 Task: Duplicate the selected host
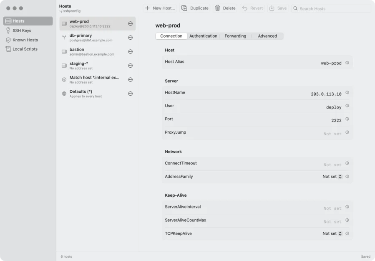tap(195, 8)
